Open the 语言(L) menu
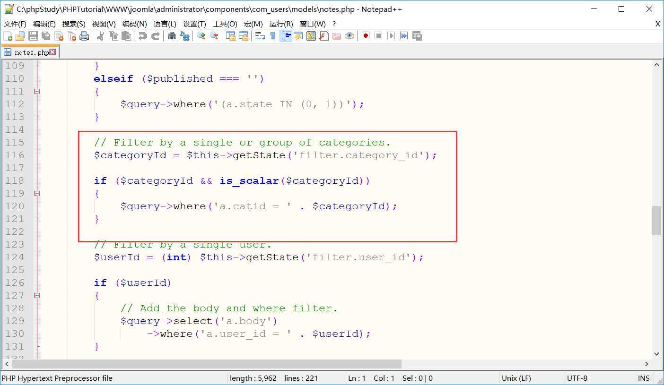The height and width of the screenshot is (385, 664). tap(165, 24)
